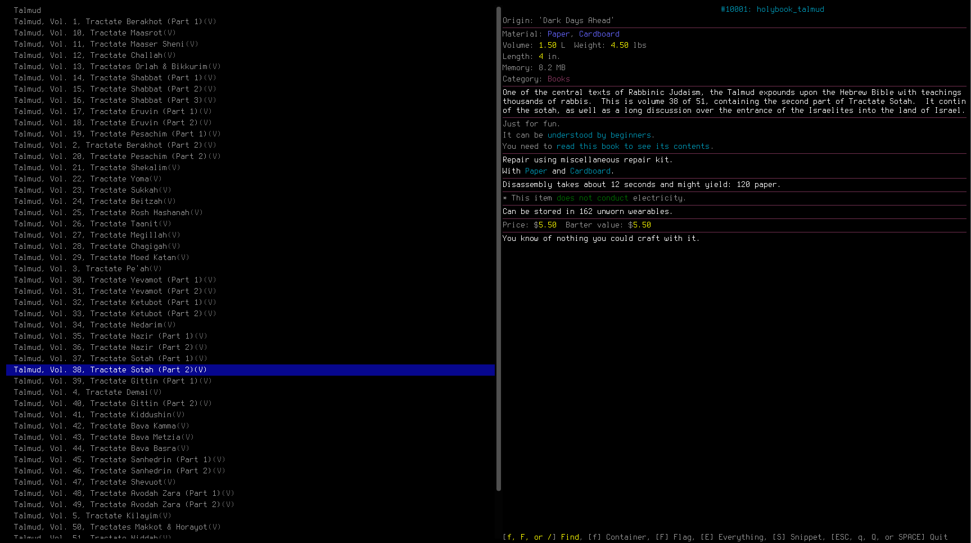The width and height of the screenshot is (971, 543).
Task: Click the Quit hotkey hint
Action: point(889,537)
